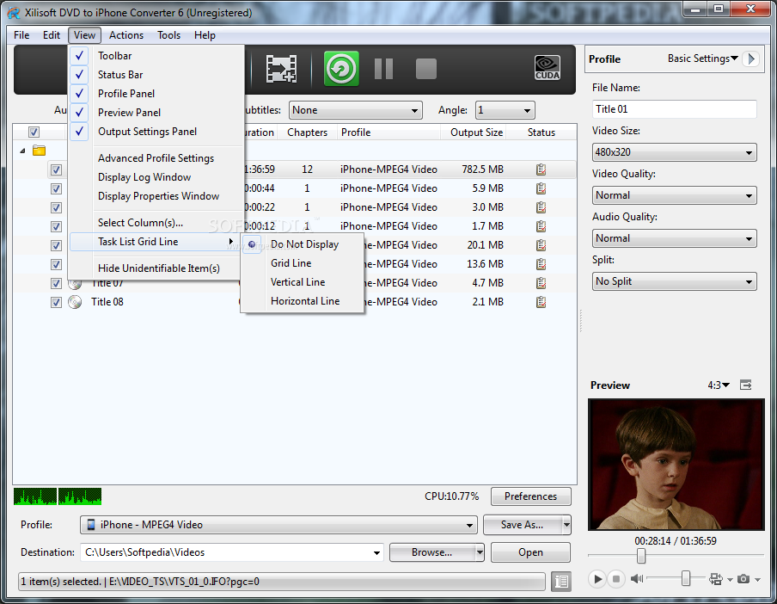Image resolution: width=777 pixels, height=604 pixels.
Task: Open the bottom Profile iPhone - MPEG4 Video dropdown
Action: click(278, 525)
